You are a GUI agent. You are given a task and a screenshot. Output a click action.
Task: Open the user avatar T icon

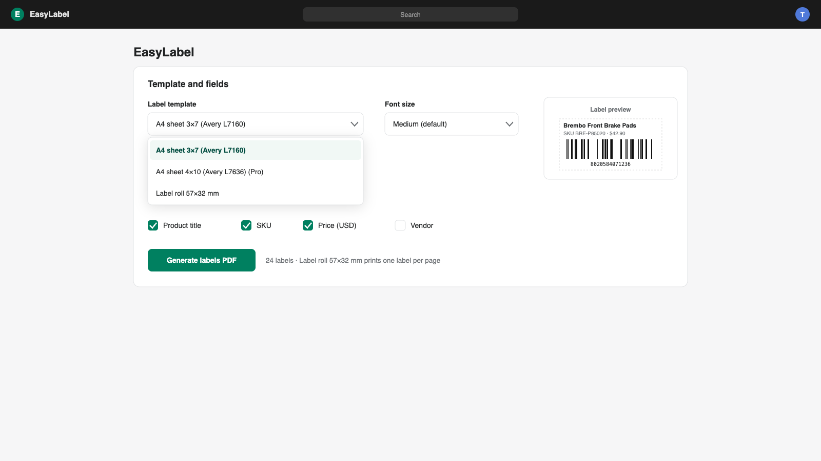point(803,14)
